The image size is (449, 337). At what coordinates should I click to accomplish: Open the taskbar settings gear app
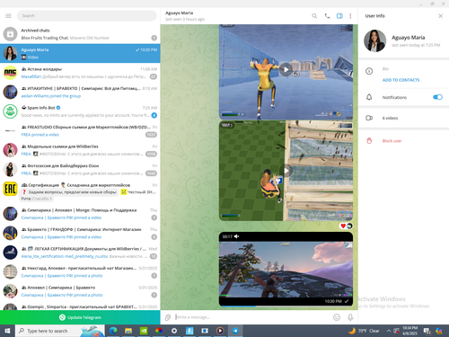pos(174,331)
